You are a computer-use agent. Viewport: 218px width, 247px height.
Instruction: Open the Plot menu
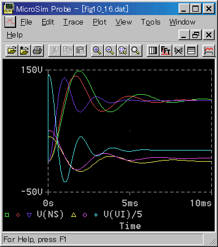(100, 22)
